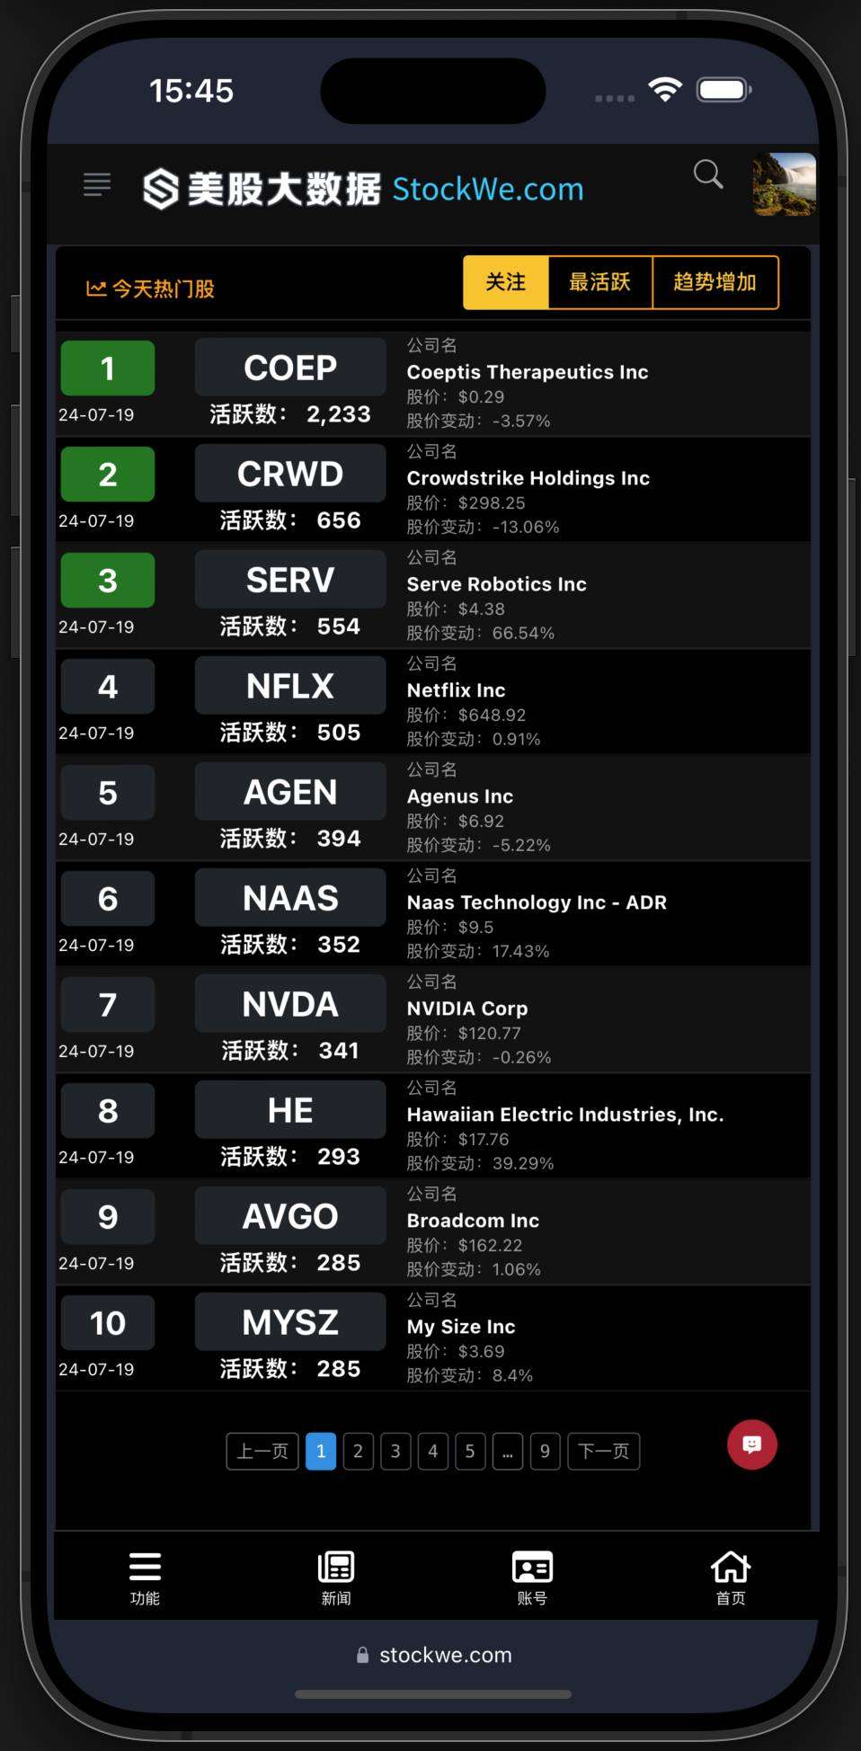Screen dimensions: 861x1751
Task: Click the stockwe.com address bar
Action: pos(434,1655)
